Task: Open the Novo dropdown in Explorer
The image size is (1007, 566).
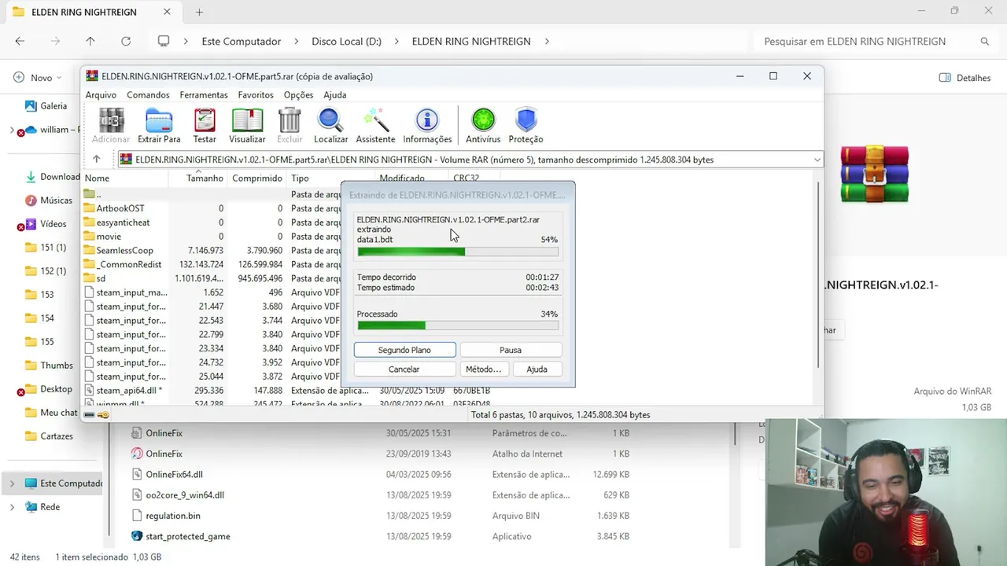Action: (38, 78)
